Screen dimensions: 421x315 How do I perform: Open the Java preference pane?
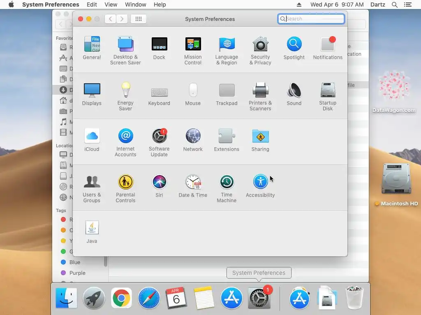tap(92, 232)
